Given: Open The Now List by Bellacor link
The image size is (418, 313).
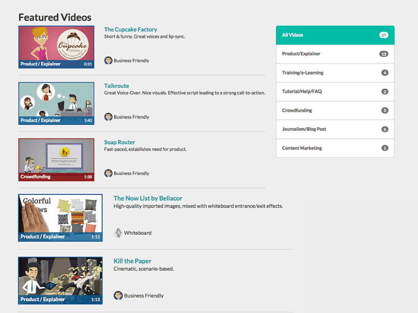Looking at the screenshot, I should tap(148, 198).
